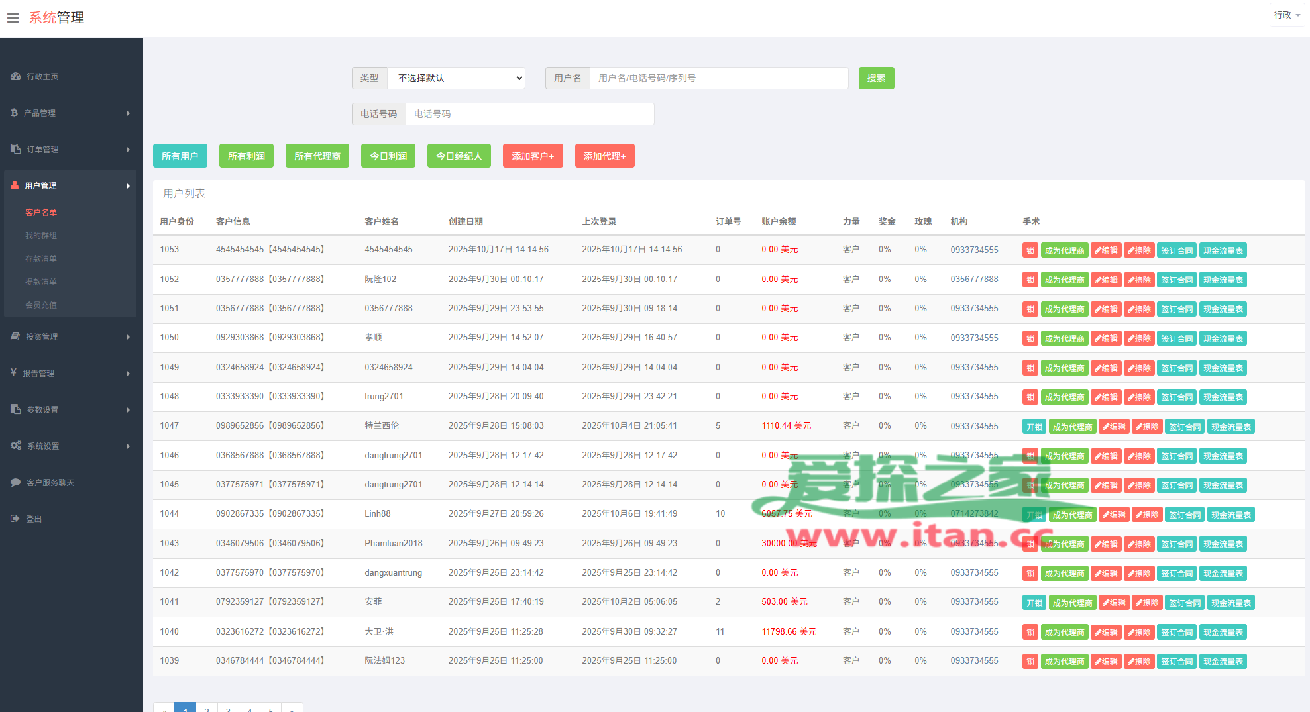
Task: Open the 行政 account dropdown
Action: (x=1286, y=15)
